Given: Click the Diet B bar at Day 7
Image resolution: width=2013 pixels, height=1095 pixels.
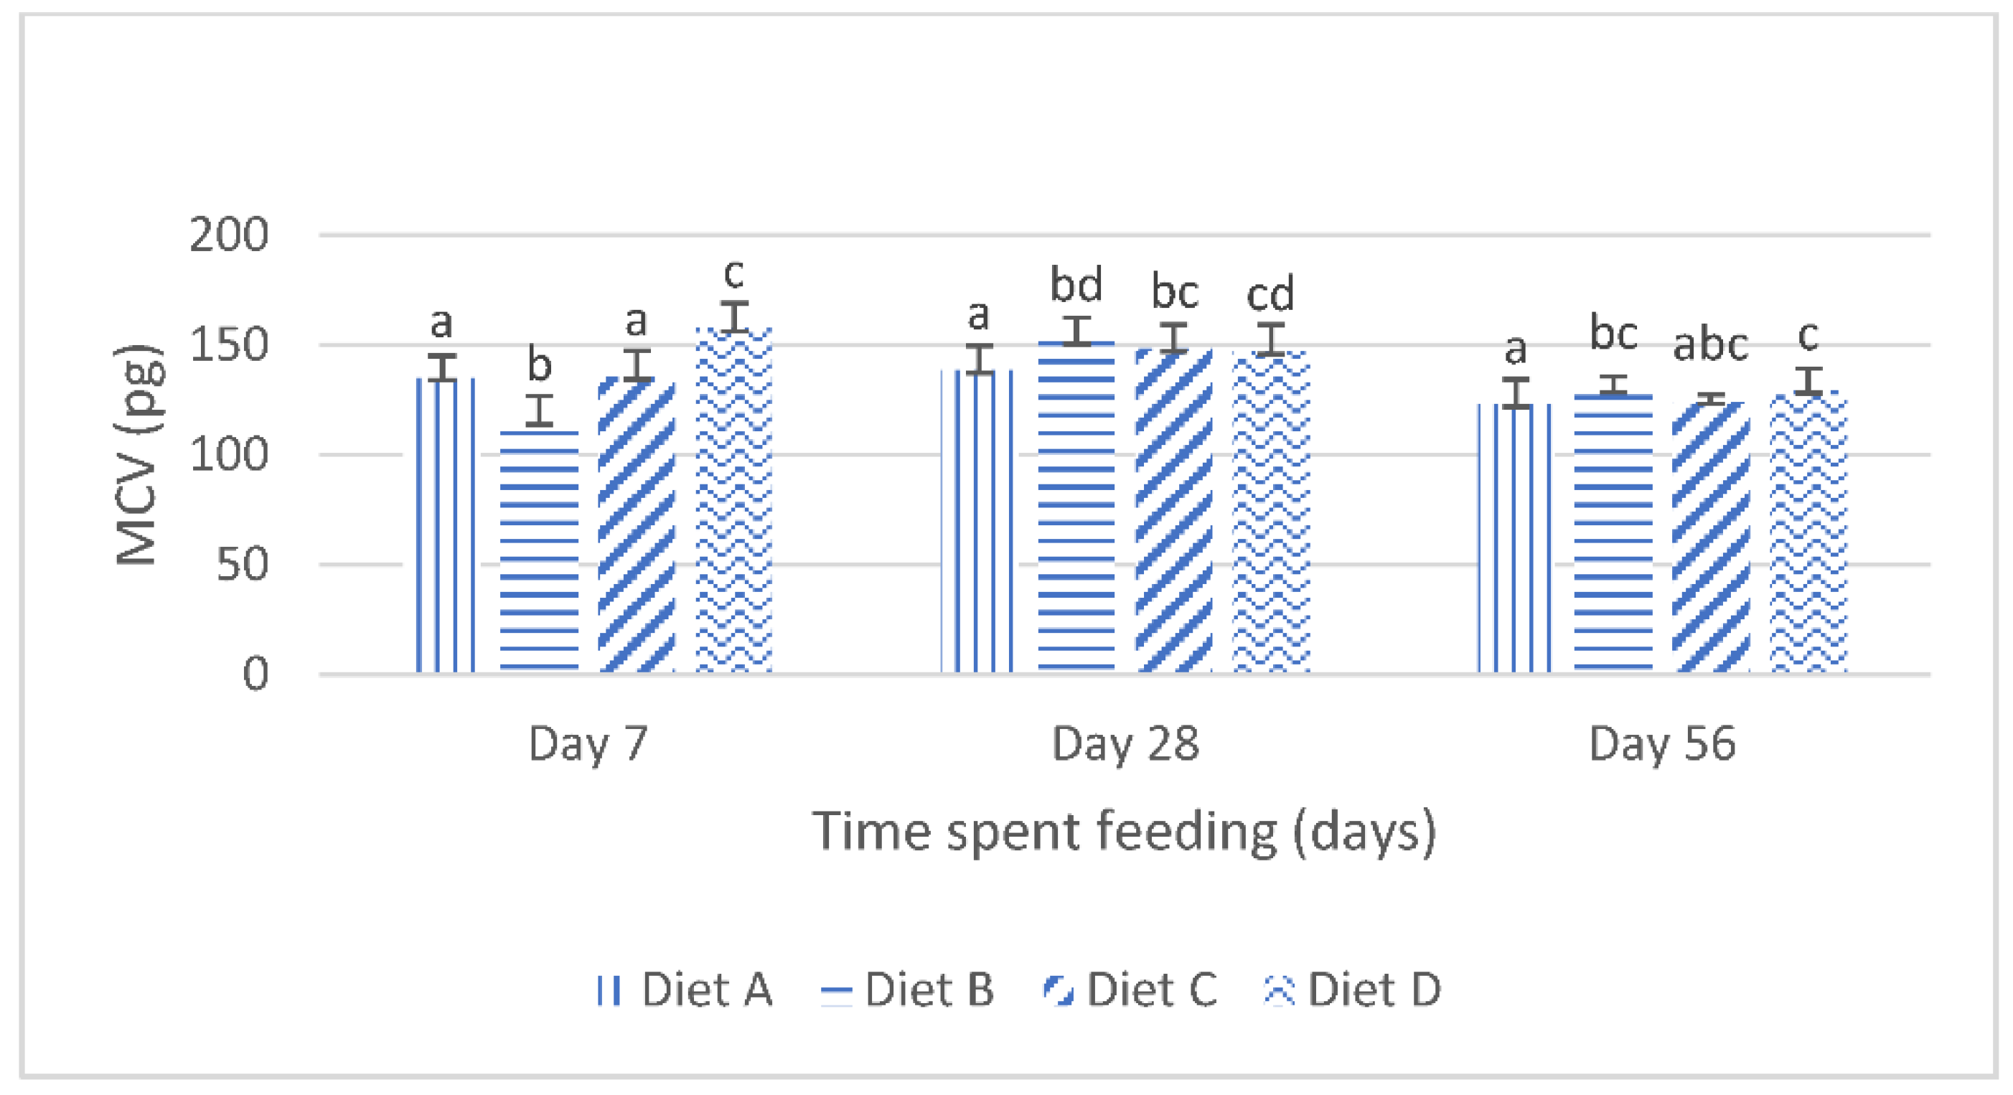Looking at the screenshot, I should click(x=539, y=551).
